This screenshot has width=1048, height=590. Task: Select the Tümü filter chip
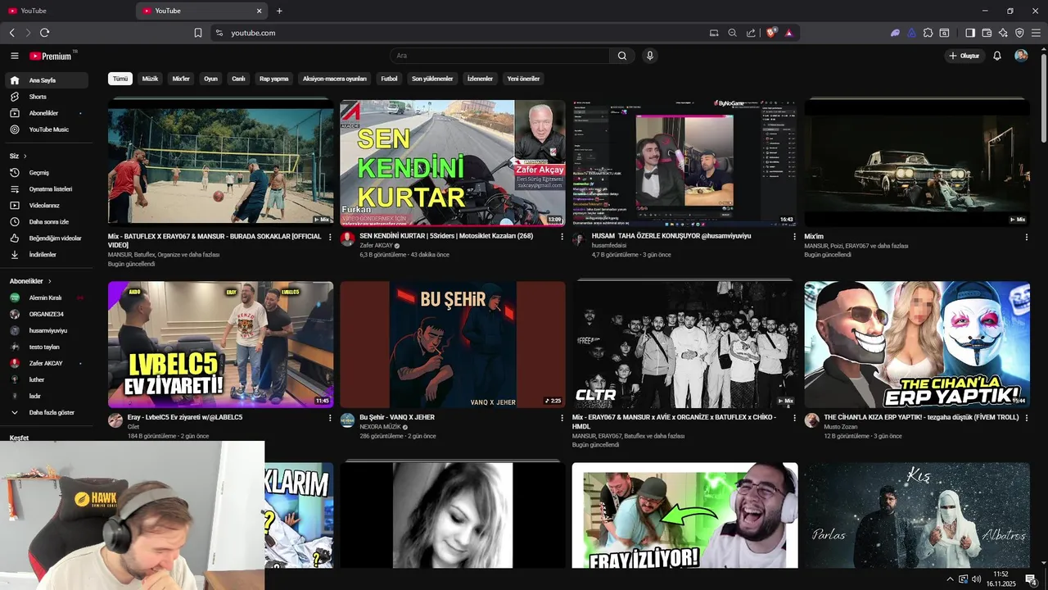(120, 79)
